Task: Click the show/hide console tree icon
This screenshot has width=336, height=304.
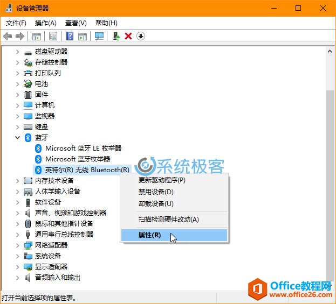Action: click(x=37, y=37)
